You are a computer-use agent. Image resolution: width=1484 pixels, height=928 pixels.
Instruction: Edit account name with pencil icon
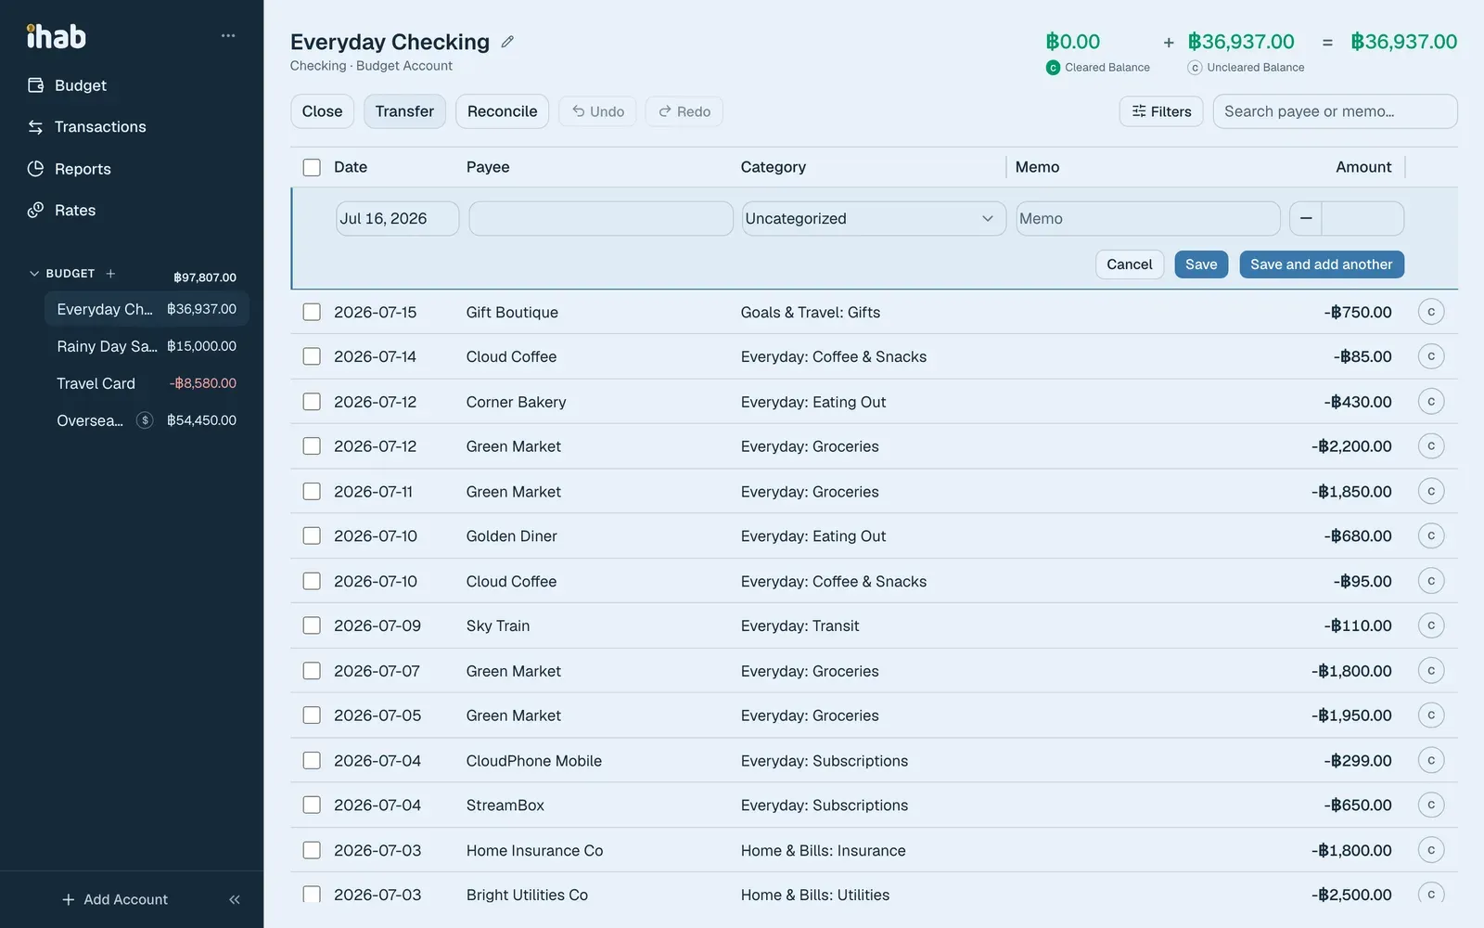pyautogui.click(x=507, y=42)
